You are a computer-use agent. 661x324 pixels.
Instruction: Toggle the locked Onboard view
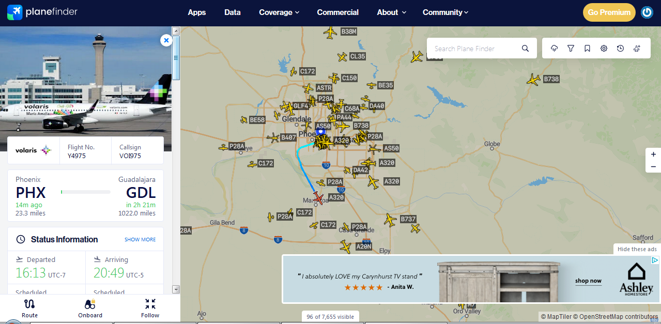(x=90, y=308)
